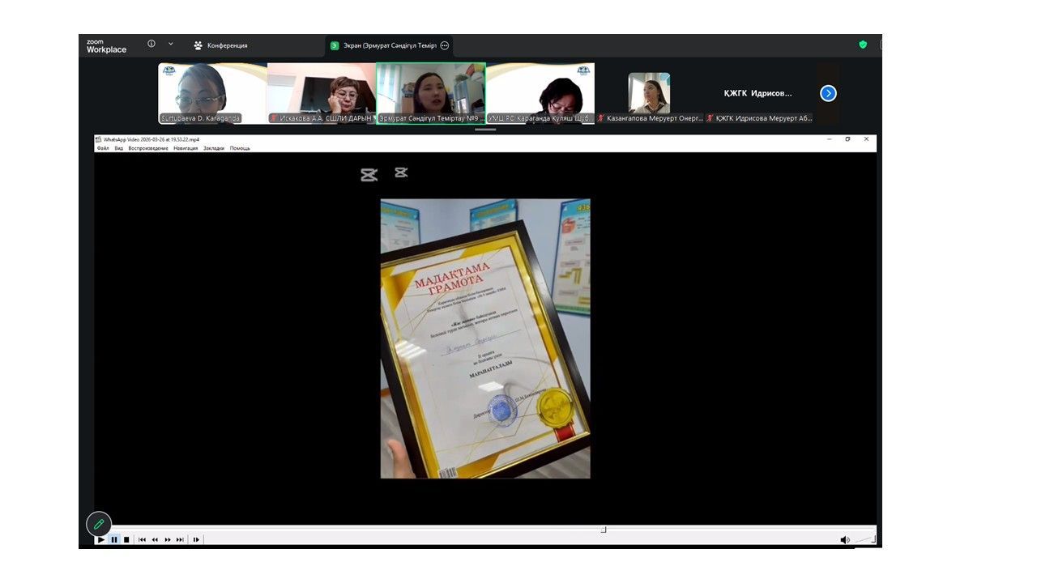Open the Закладки menu
This screenshot has width=1037, height=583.
click(x=214, y=148)
